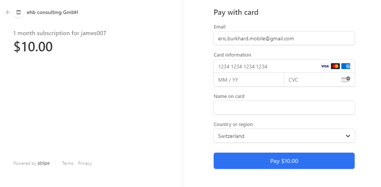This screenshot has width=381, height=187.
Task: Click the merchant storefront icon
Action: (x=19, y=12)
